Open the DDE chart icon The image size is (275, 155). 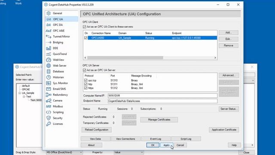pos(49,48)
